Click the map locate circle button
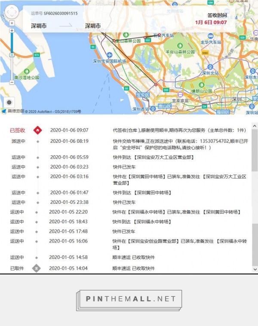 (x=9, y=102)
